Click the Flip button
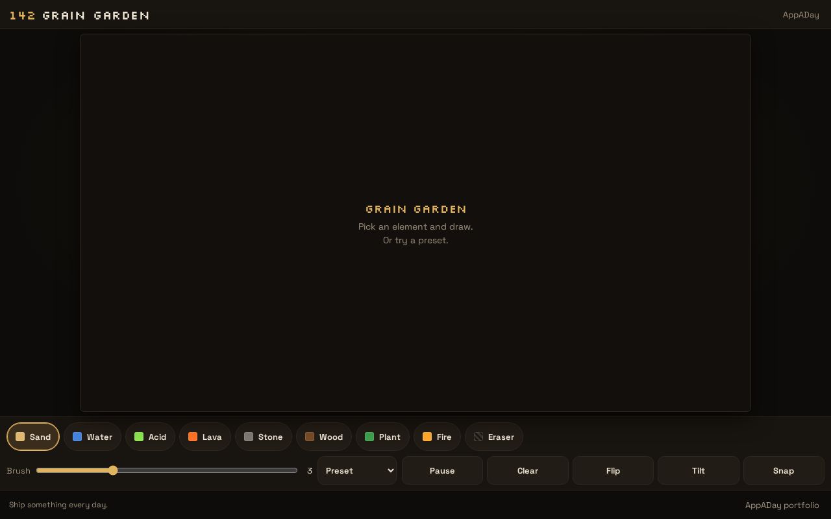The width and height of the screenshot is (831, 519). point(613,470)
